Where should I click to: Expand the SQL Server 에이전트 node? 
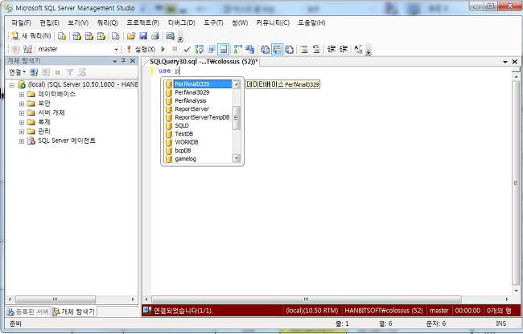[22, 141]
